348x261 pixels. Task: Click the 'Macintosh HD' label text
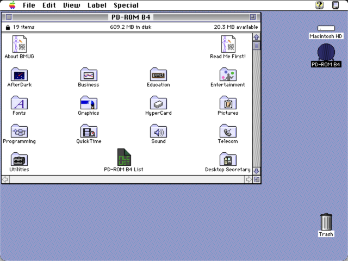click(326, 36)
